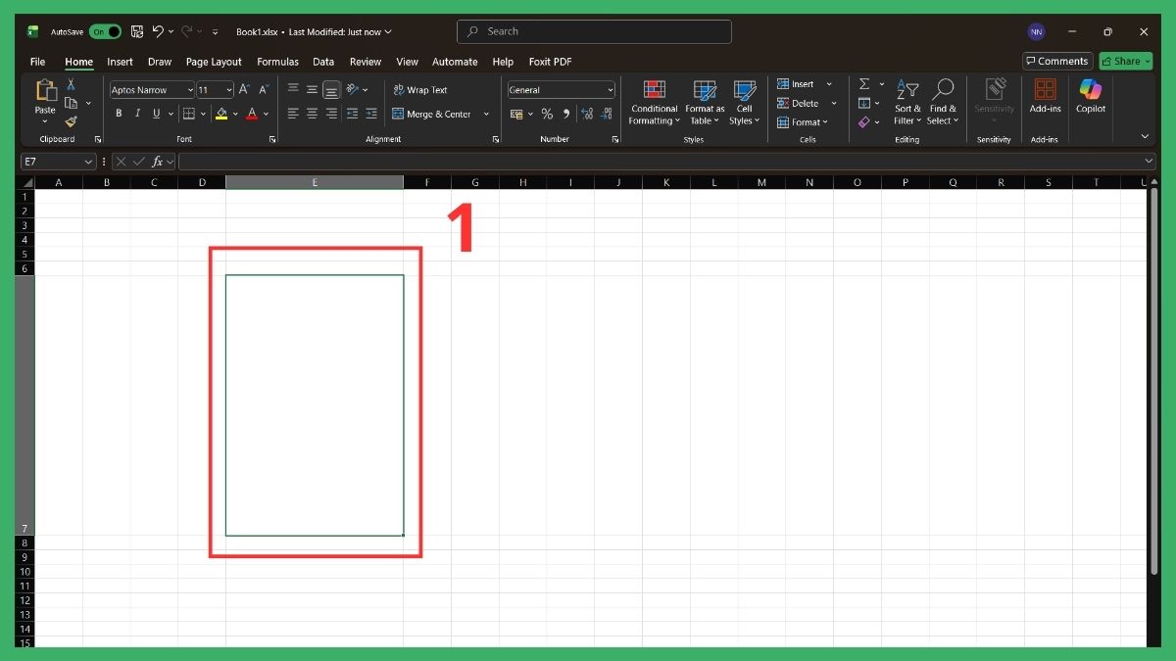
Task: Open the Foxit PDF tab
Action: (550, 61)
